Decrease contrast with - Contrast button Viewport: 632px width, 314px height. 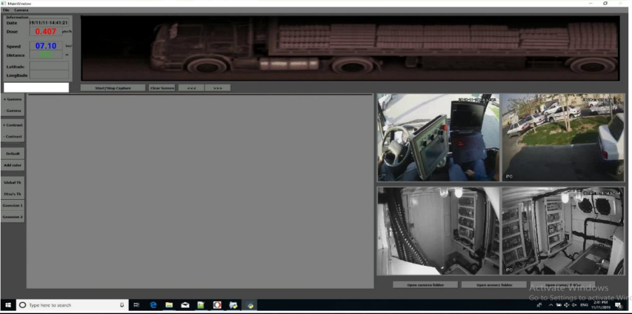tap(13, 136)
